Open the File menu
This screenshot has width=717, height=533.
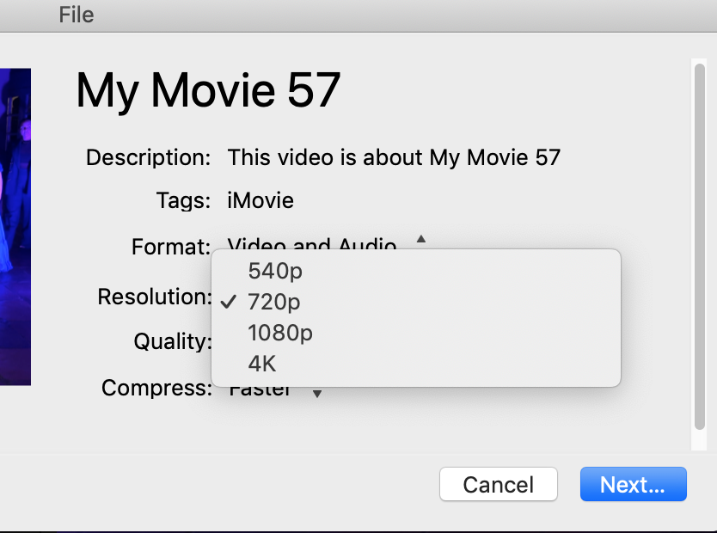tap(76, 15)
